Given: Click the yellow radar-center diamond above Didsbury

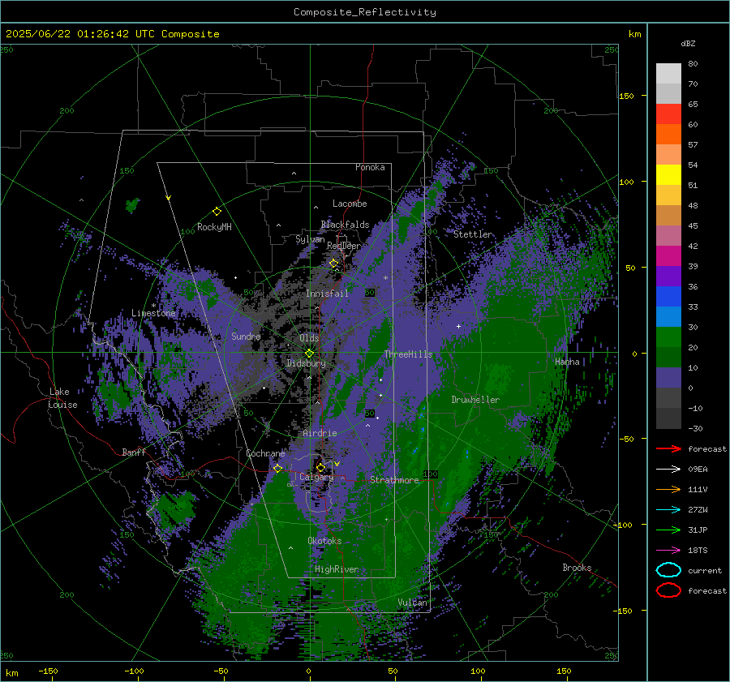Looking at the screenshot, I should pos(309,354).
